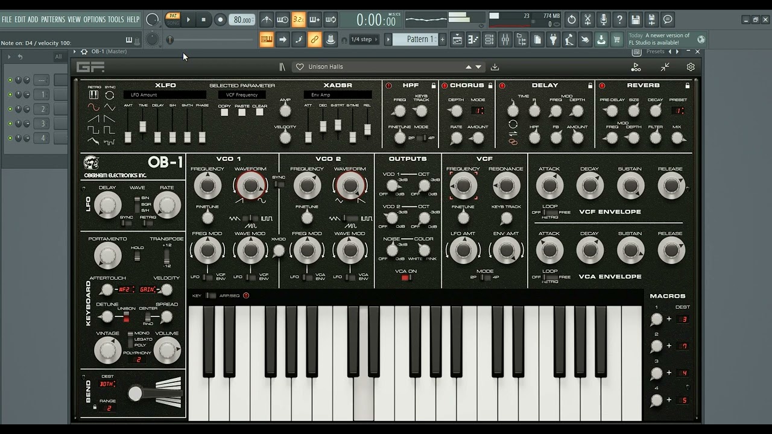Click the Macro 1 DEST display
The height and width of the screenshot is (434, 772).
[x=683, y=319]
